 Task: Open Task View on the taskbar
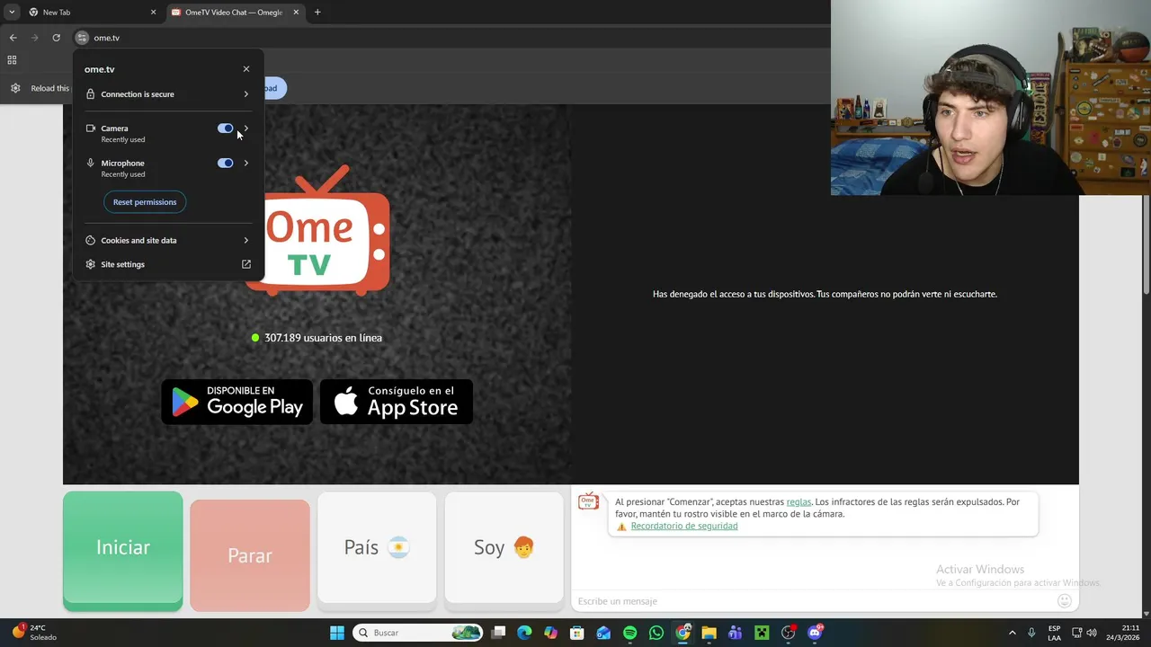pyautogui.click(x=498, y=633)
